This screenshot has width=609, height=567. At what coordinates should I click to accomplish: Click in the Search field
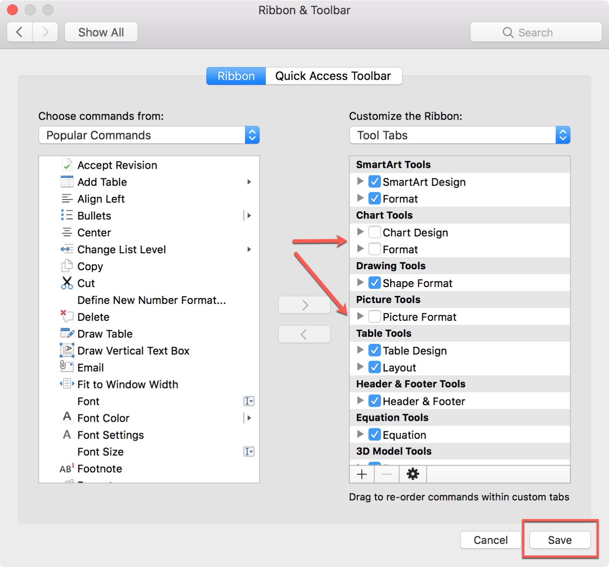[x=536, y=32]
